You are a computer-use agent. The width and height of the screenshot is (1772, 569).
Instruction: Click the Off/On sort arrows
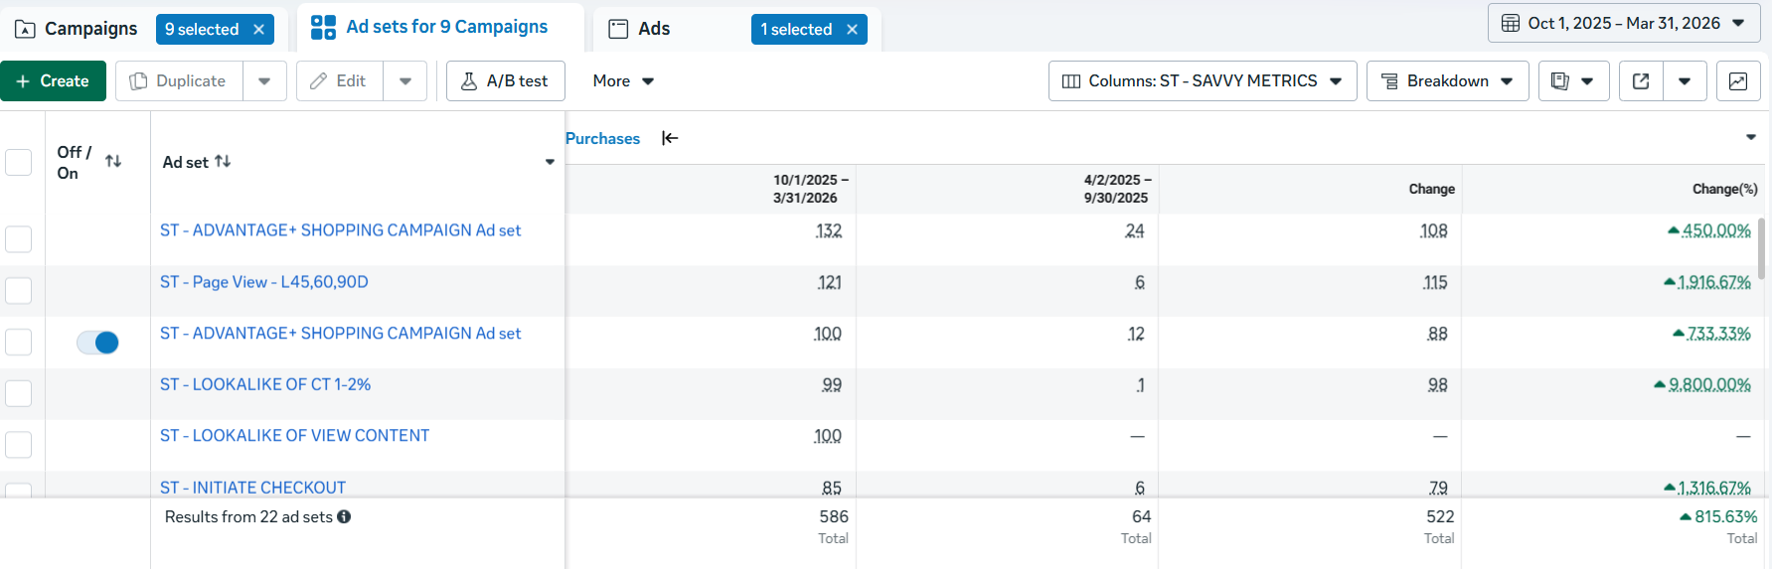coord(113,161)
